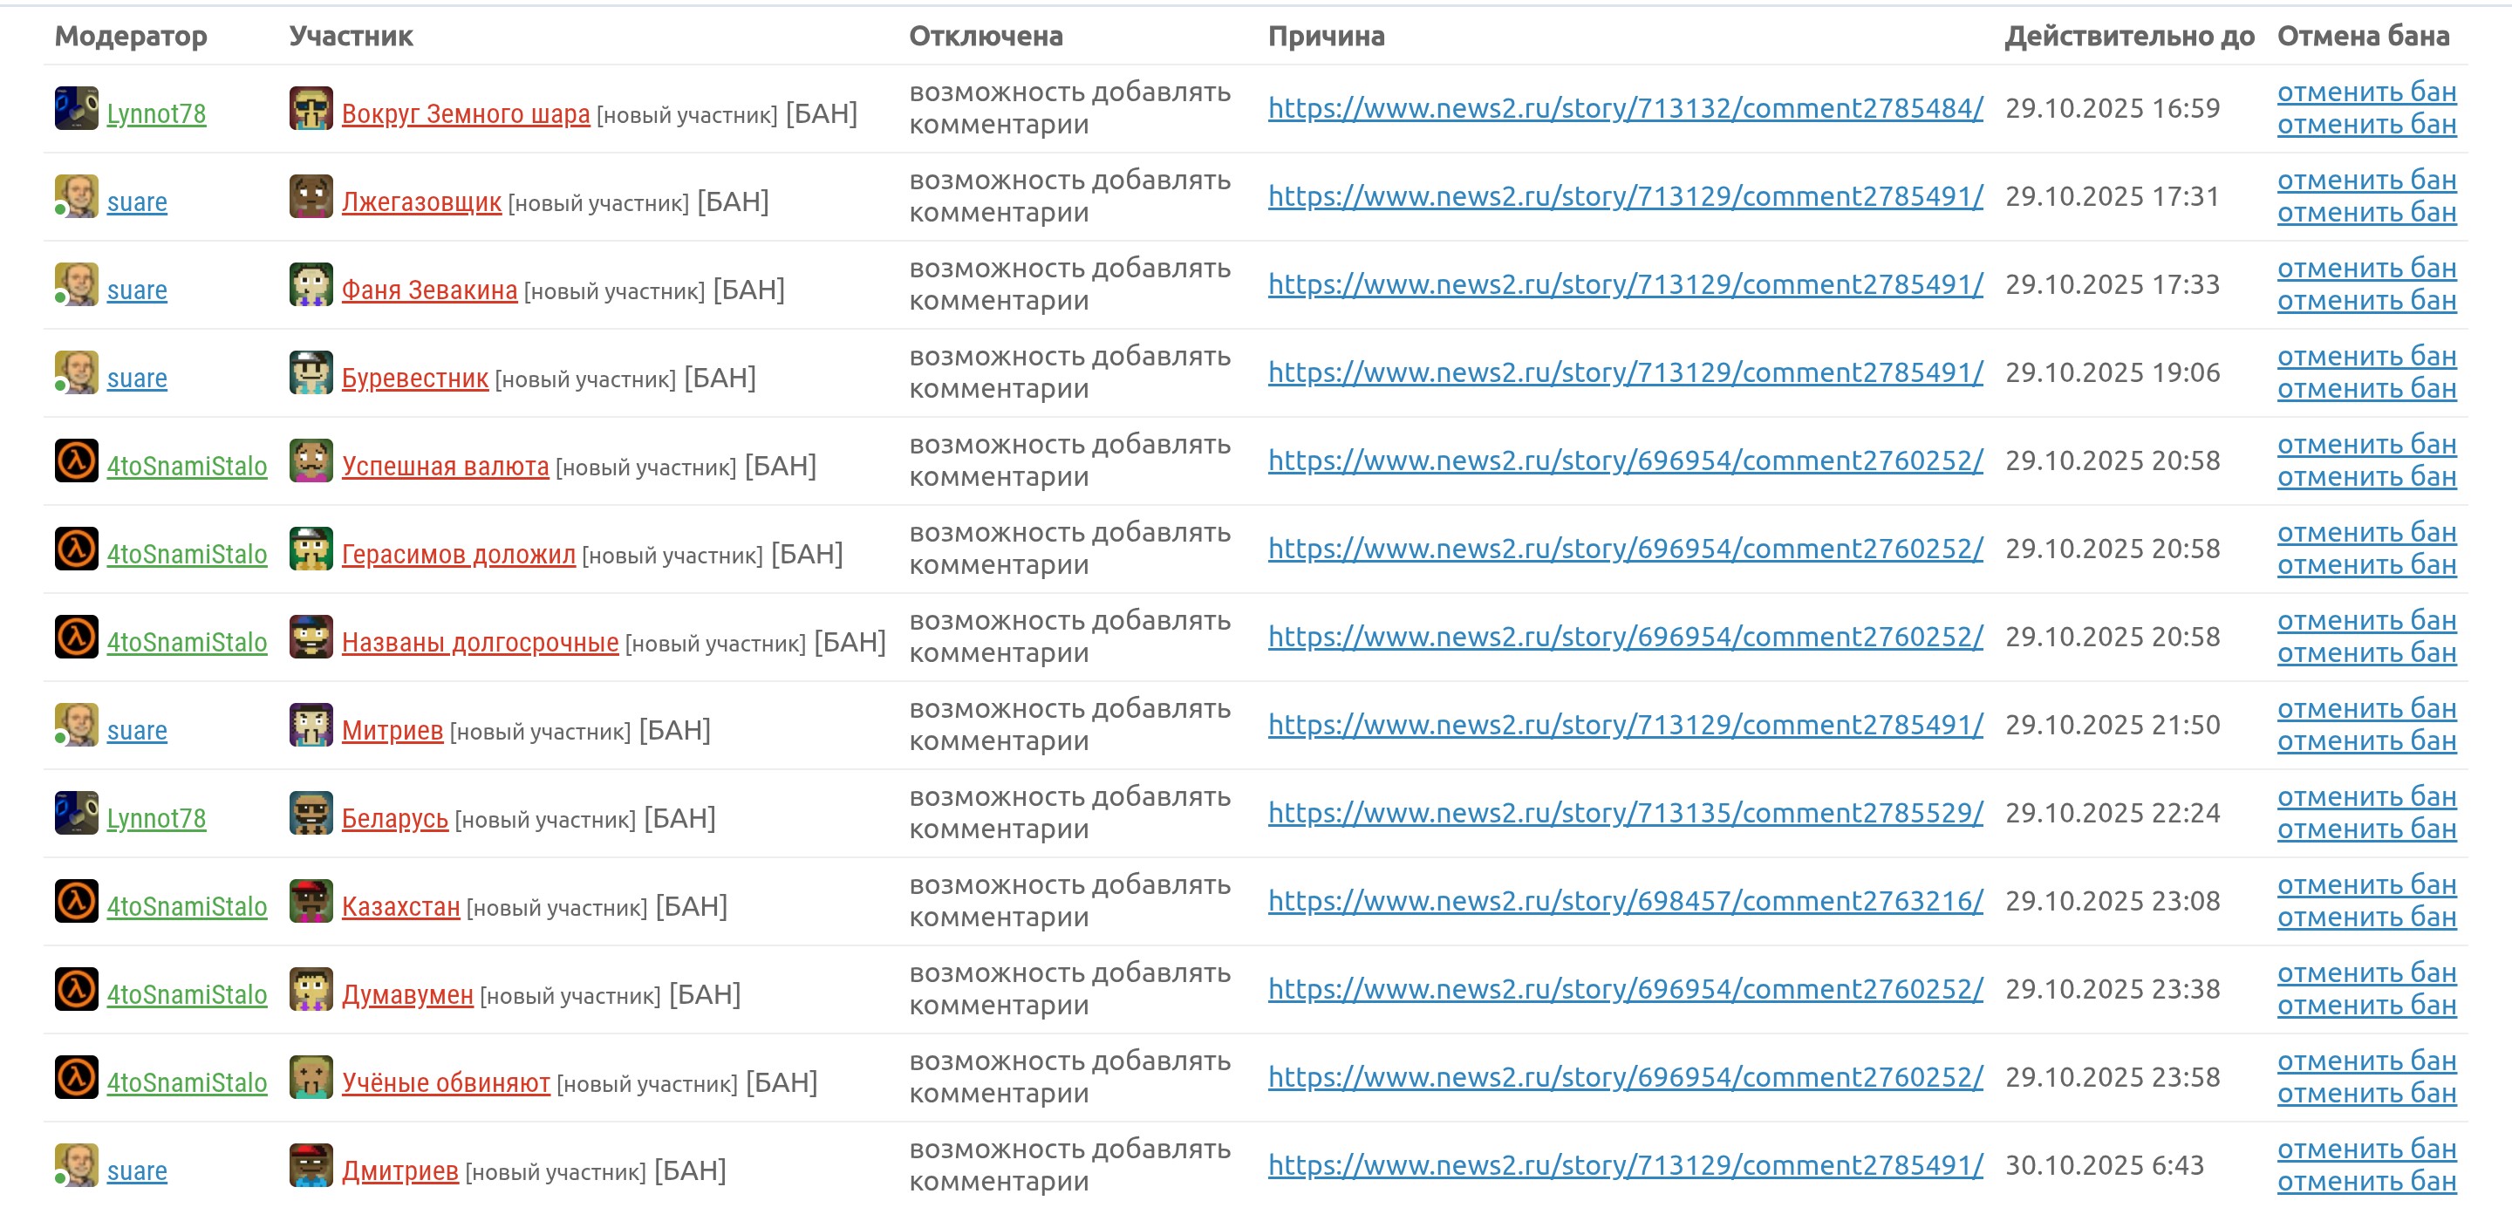The image size is (2512, 1228).
Task: Open Lynnot78 moderator link in Беларусь row
Action: pyautogui.click(x=156, y=819)
